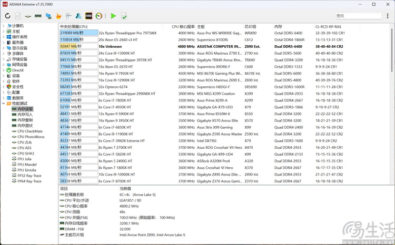Open the FP32 Ray-Trace benchmark
This screenshot has width=395, height=245.
(29, 176)
